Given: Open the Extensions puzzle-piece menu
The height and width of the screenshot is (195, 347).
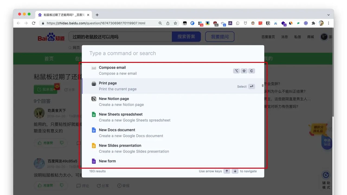Looking at the screenshot, I should coord(313,23).
